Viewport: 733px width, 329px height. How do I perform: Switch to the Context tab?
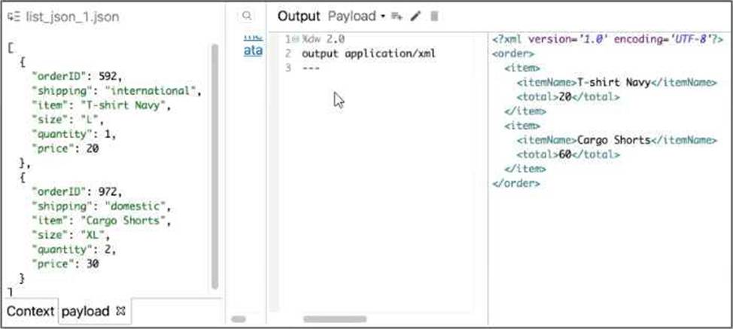pyautogui.click(x=31, y=311)
